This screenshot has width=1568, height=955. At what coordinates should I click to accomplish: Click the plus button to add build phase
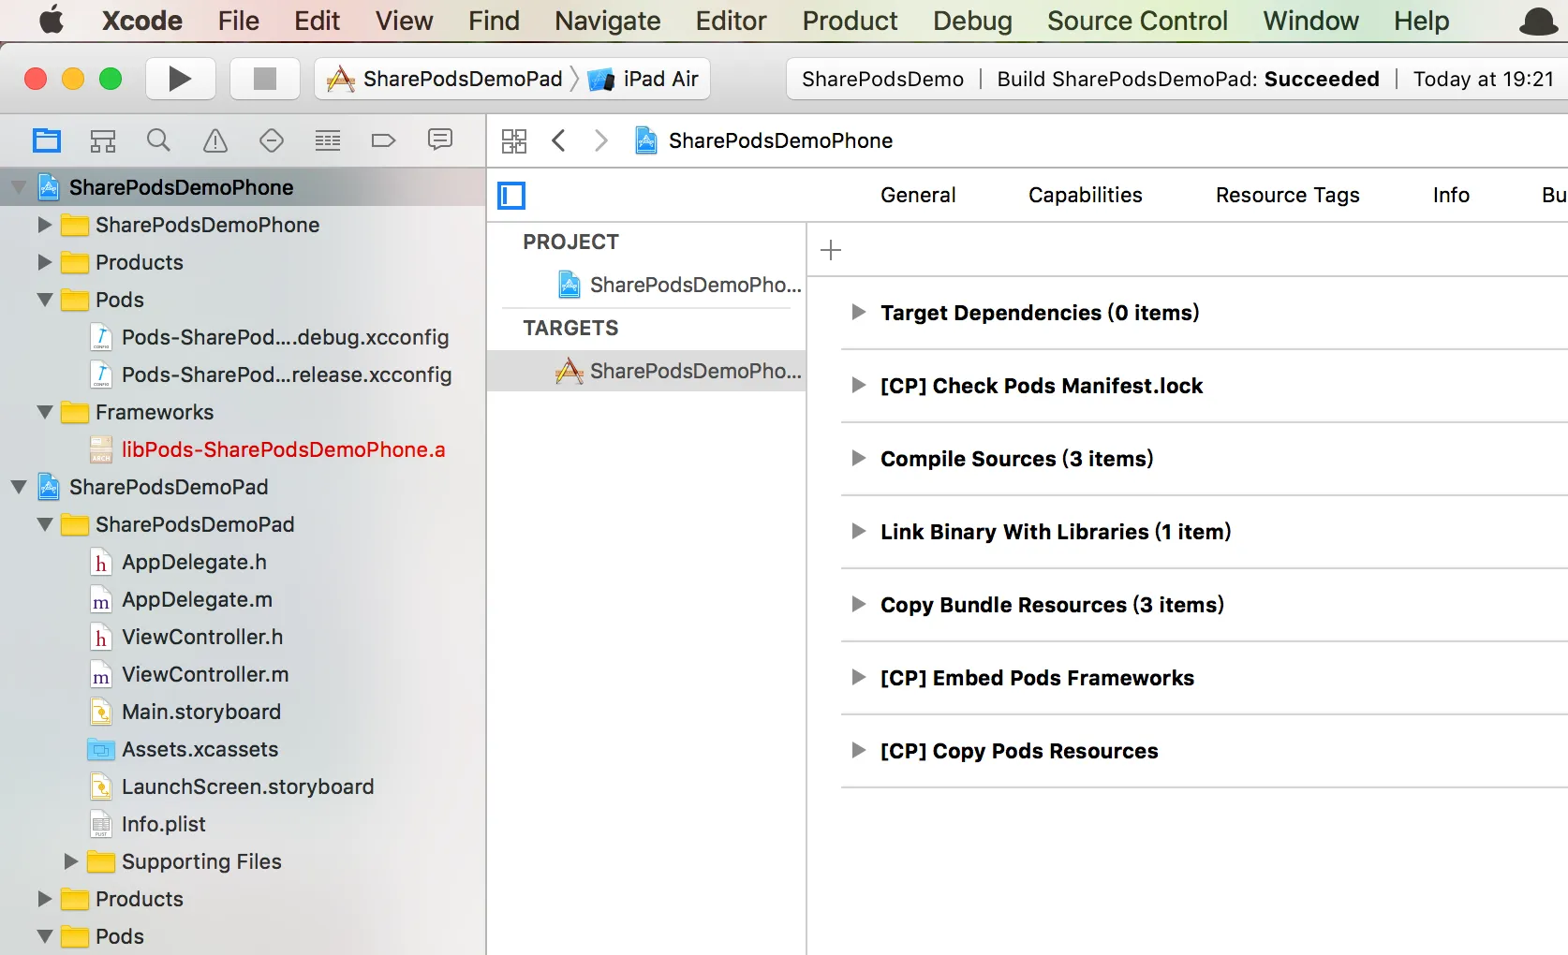tap(831, 250)
